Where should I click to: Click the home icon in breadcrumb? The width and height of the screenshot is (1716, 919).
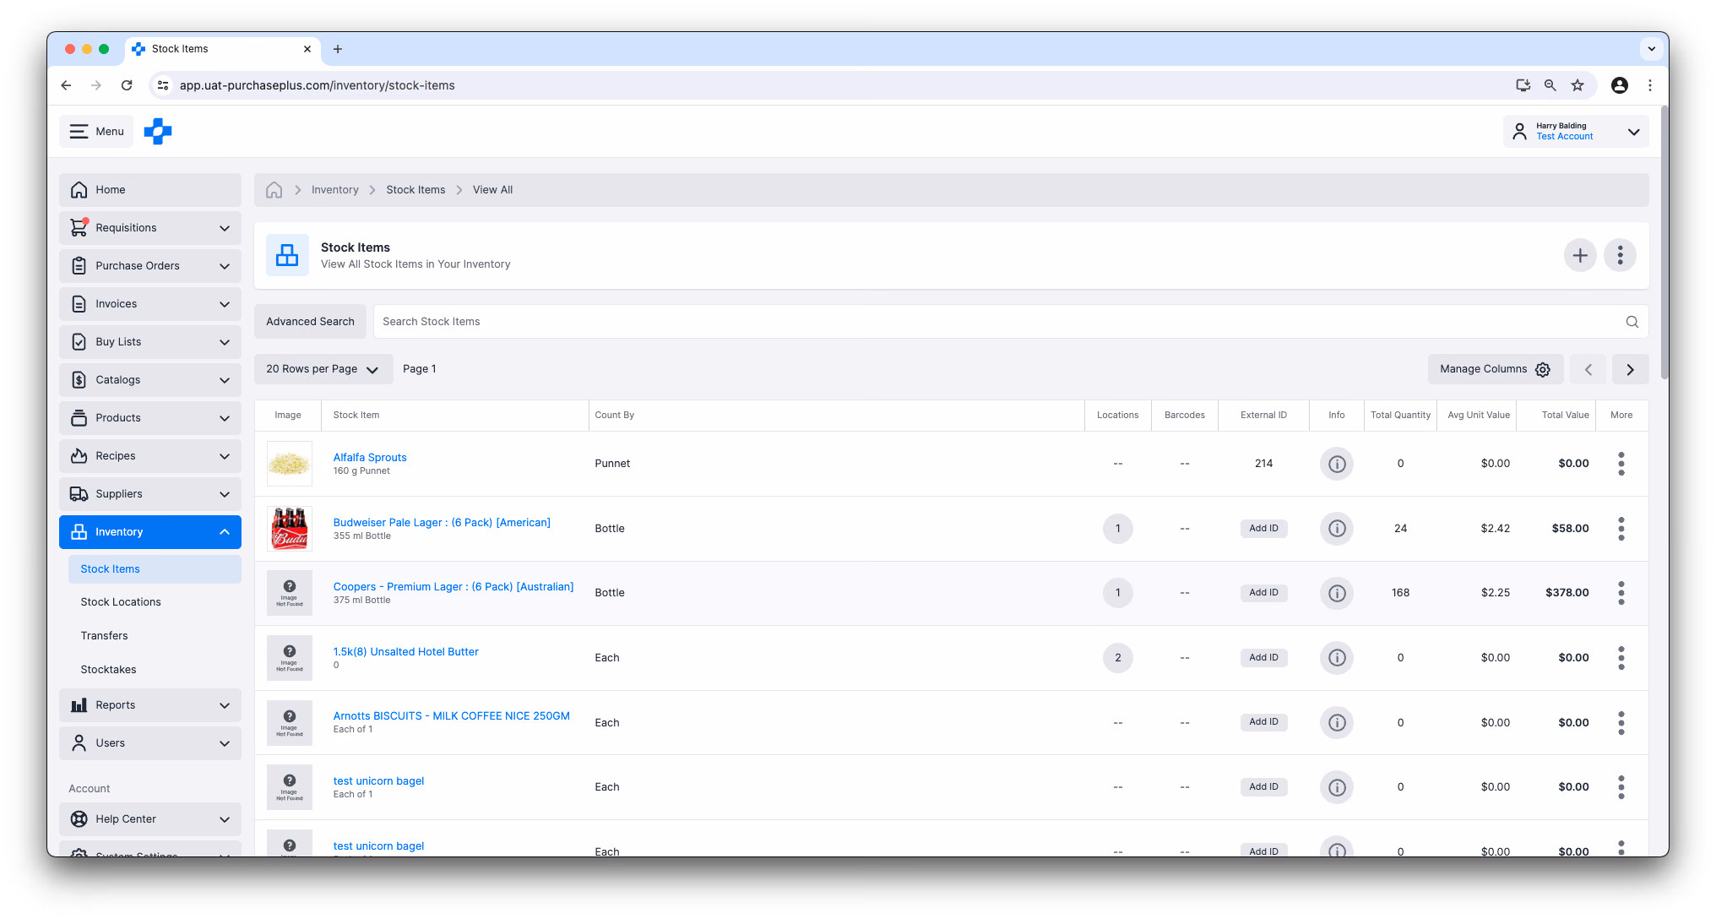(274, 190)
